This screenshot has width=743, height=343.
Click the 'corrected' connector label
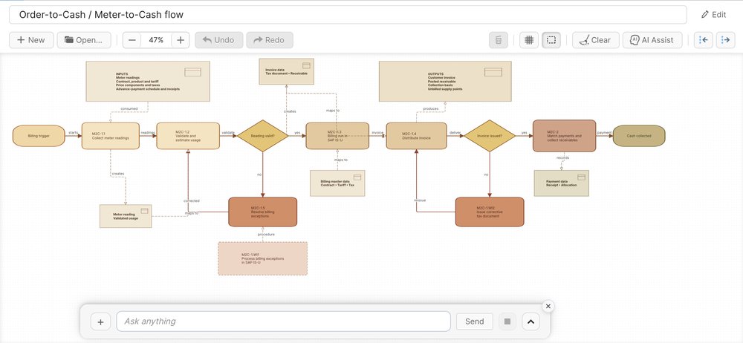pos(192,201)
